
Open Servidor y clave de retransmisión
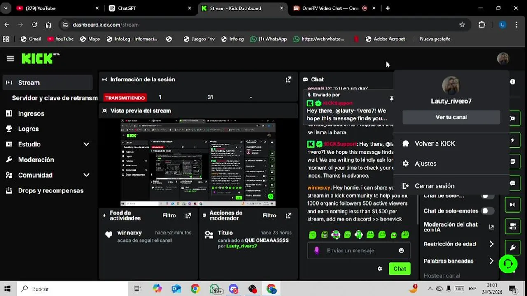pyautogui.click(x=54, y=98)
